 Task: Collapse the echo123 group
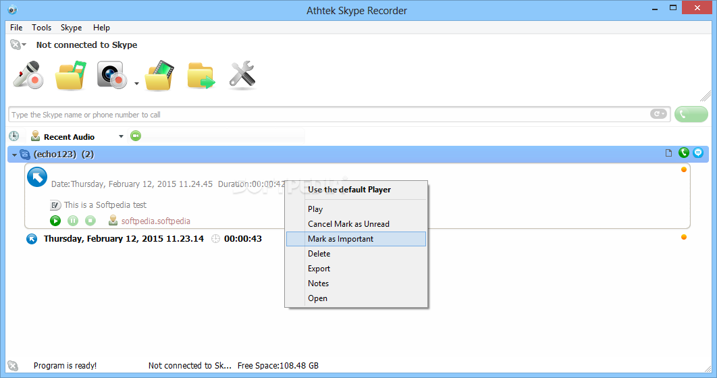(14, 155)
